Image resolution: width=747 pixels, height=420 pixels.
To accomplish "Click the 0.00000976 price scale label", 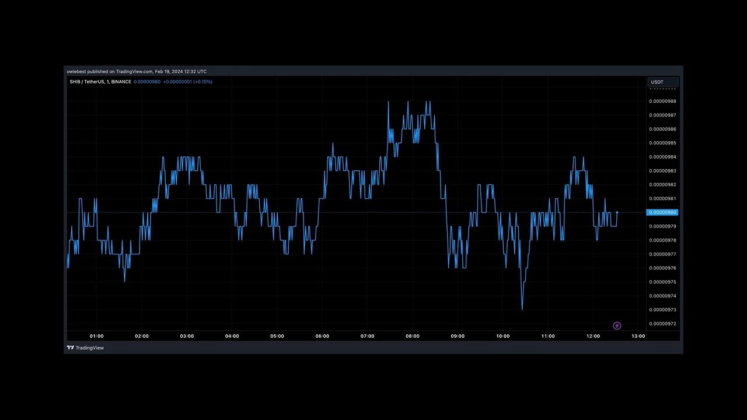I will (662, 268).
